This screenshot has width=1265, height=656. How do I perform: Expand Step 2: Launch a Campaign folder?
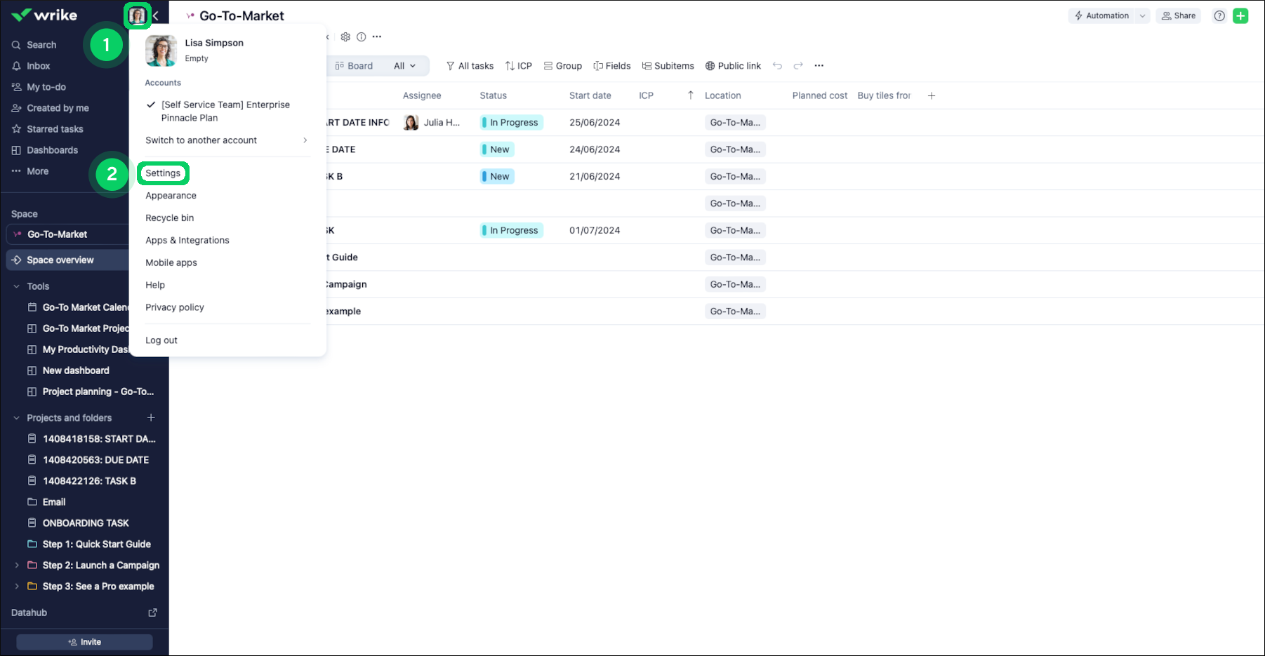(x=17, y=565)
